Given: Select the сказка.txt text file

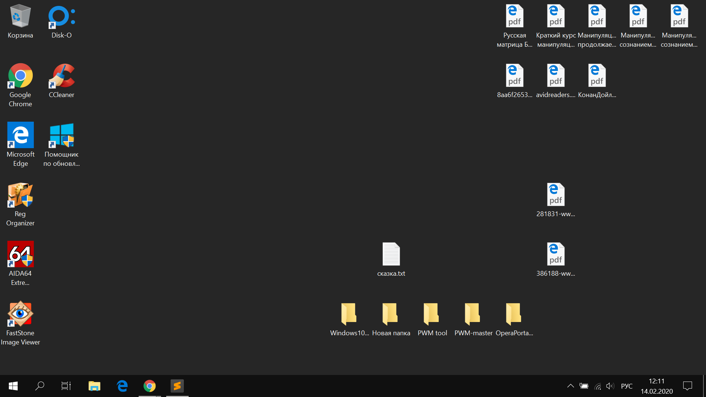Looking at the screenshot, I should (x=391, y=260).
